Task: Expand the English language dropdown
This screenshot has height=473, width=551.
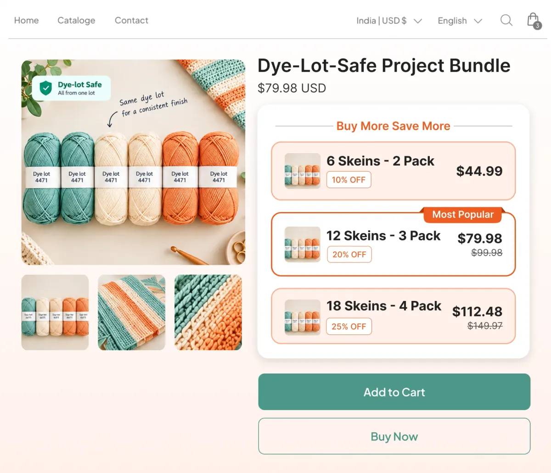Action: pyautogui.click(x=460, y=21)
